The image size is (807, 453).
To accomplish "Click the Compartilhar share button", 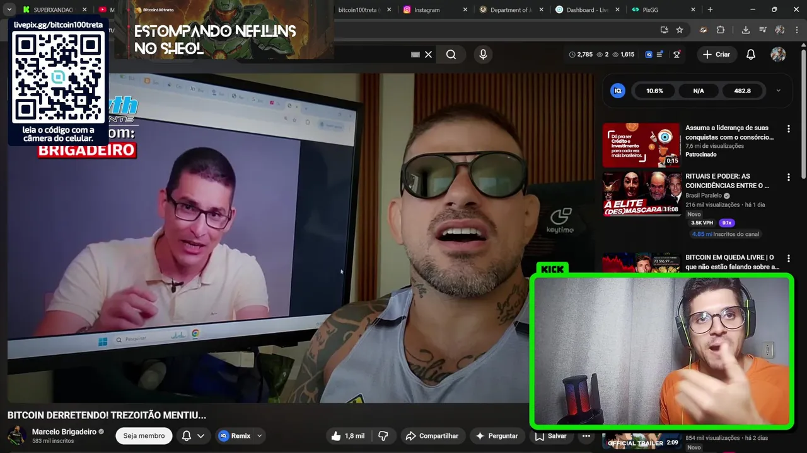I will click(x=433, y=435).
